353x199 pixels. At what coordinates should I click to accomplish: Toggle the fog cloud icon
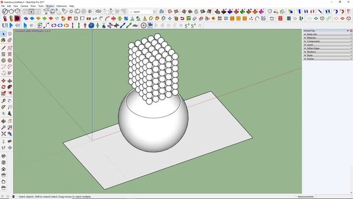click(77, 11)
